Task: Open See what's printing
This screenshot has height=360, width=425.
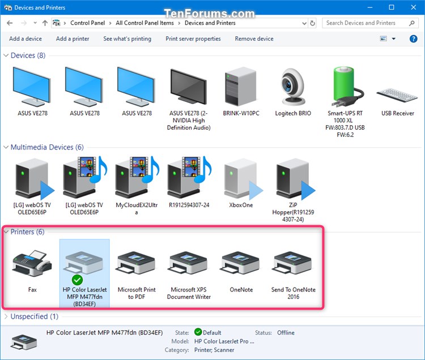Action: pyautogui.click(x=127, y=38)
